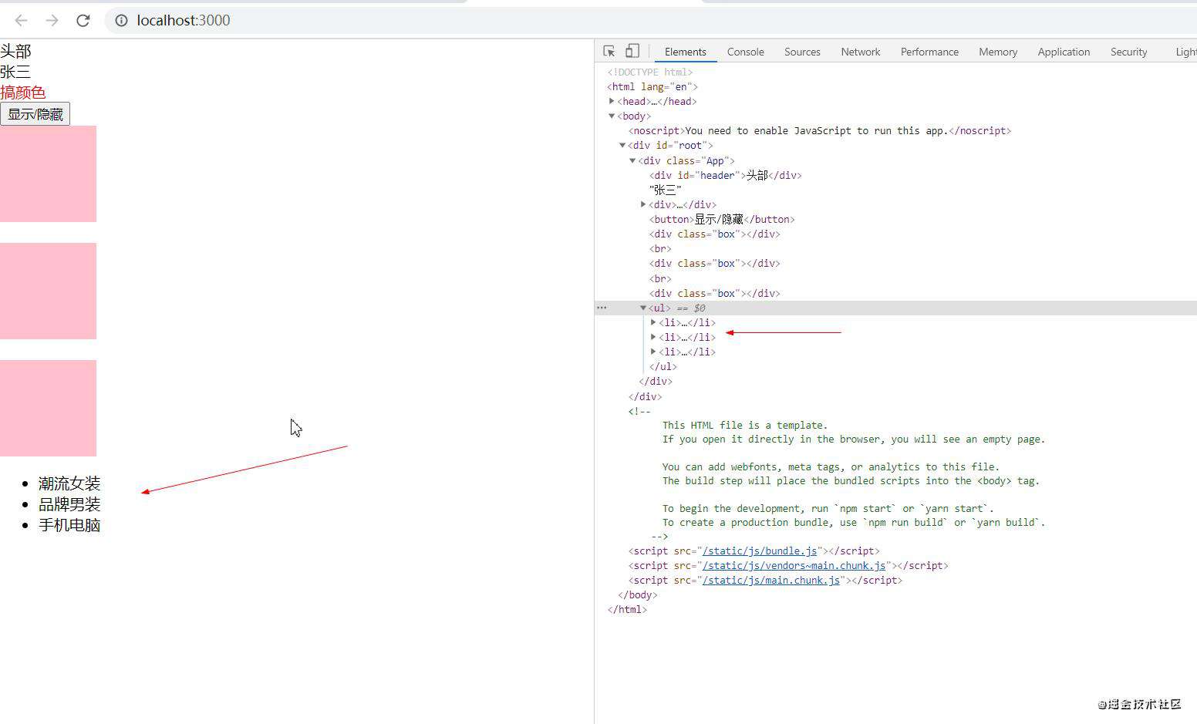Viewport: 1197px width, 724px height.
Task: Click the first pink box on page
Action: pyautogui.click(x=48, y=173)
